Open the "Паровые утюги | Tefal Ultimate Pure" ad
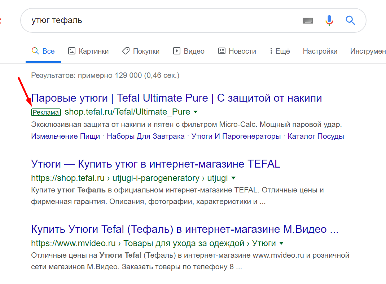386x284 pixels. tap(176, 98)
